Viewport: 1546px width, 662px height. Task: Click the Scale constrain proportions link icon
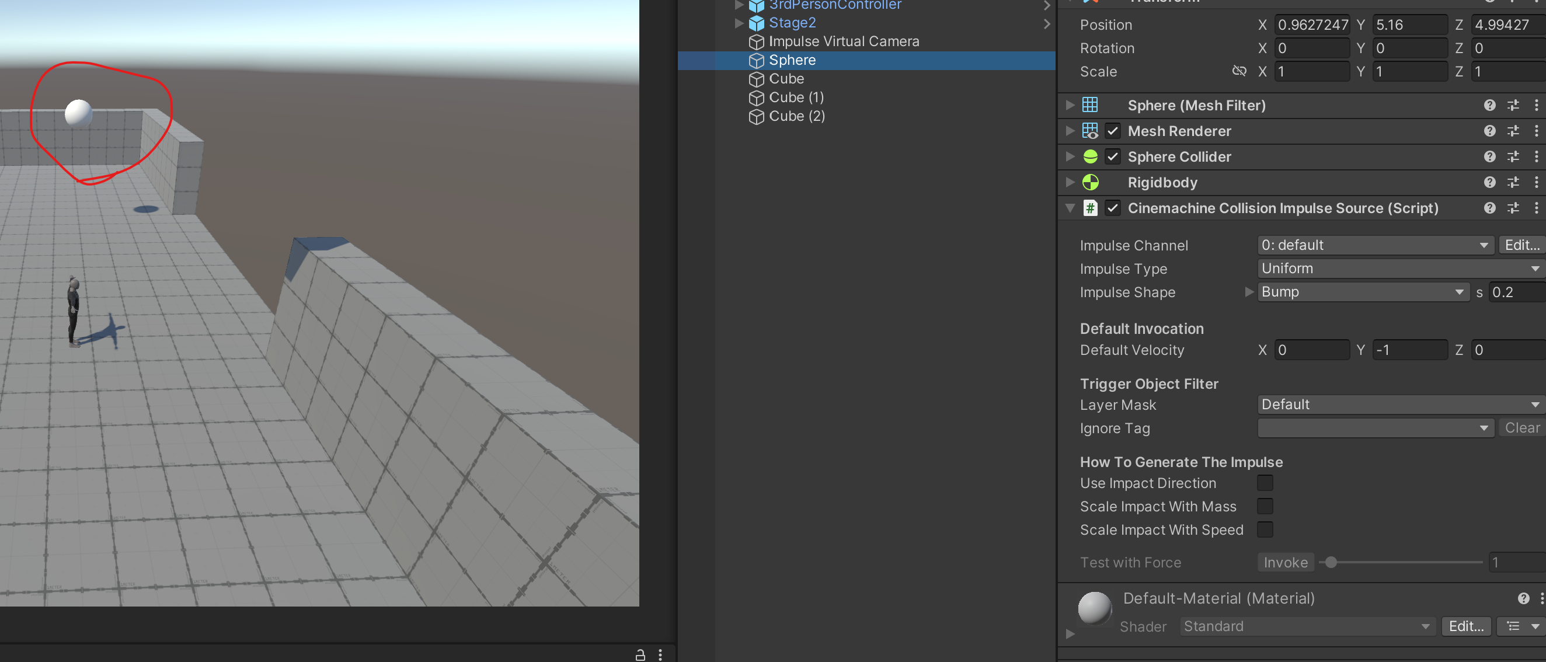1239,71
